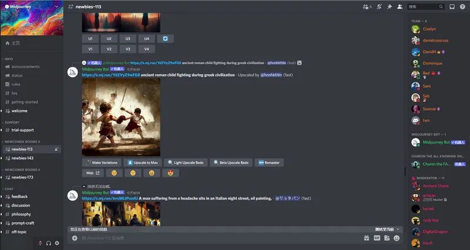Viewport: 470px width, 250px height.
Task: Click the blue re-roll refresh button
Action: 166,39
